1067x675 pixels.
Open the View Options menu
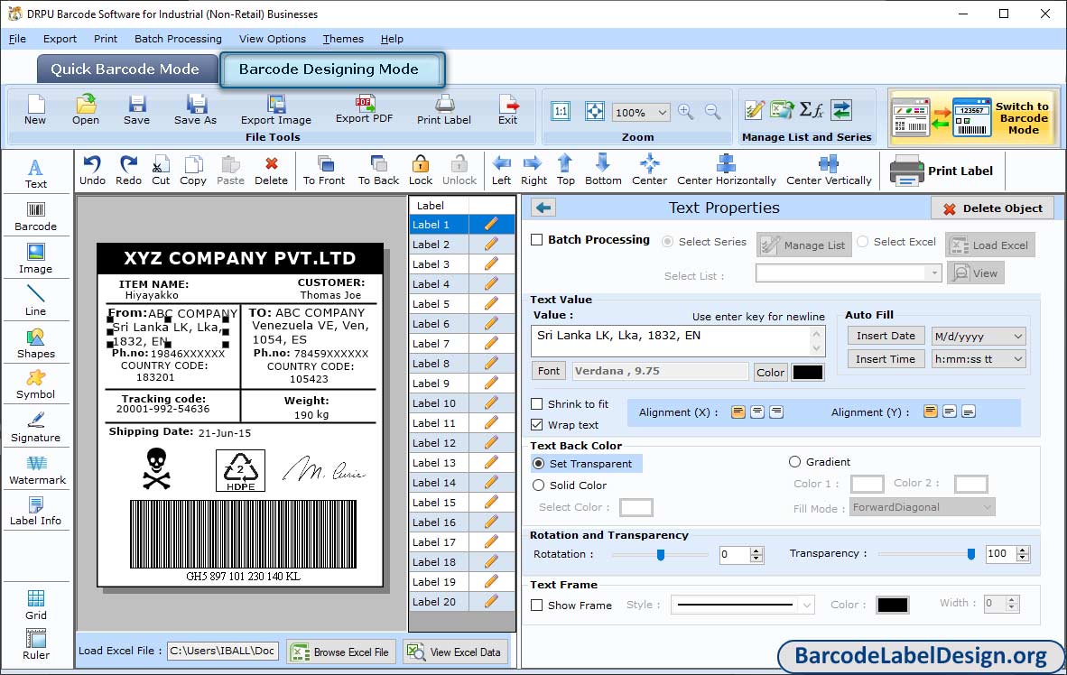pyautogui.click(x=273, y=39)
